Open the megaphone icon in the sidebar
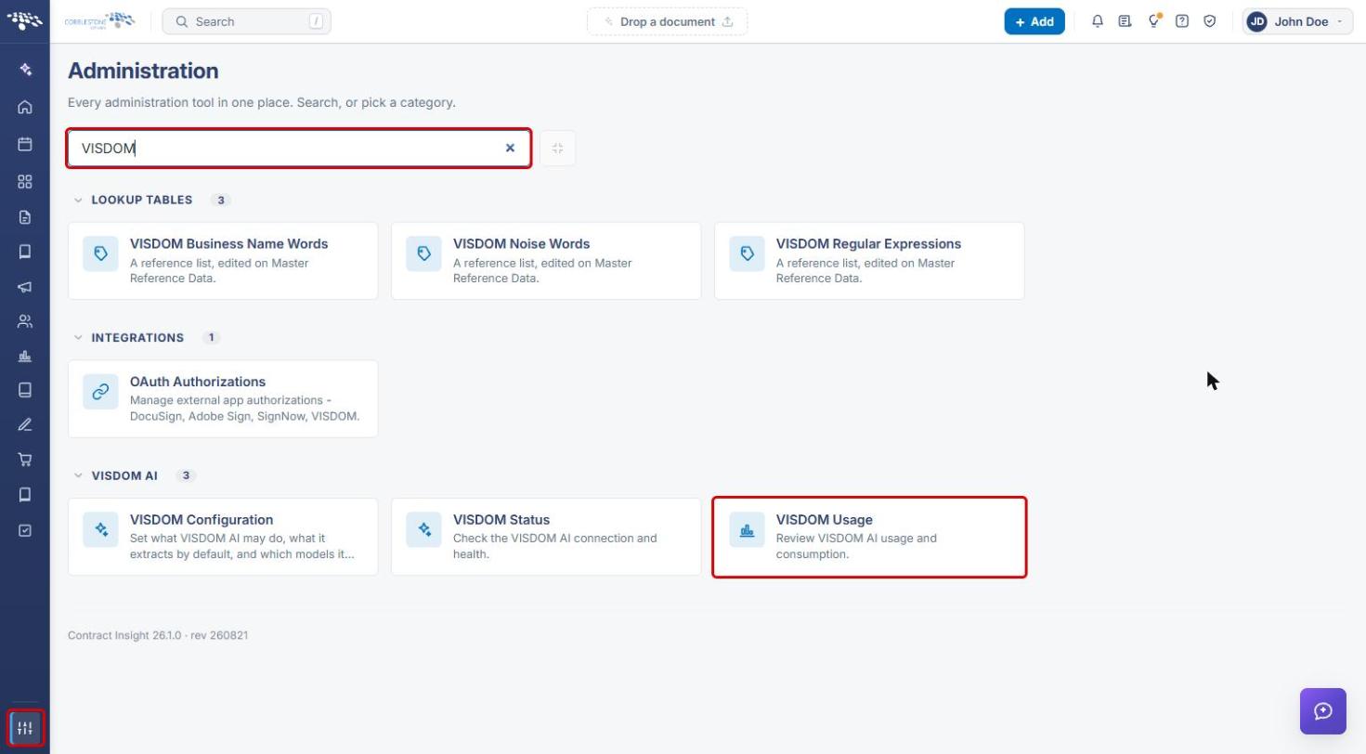The image size is (1366, 754). [x=25, y=287]
